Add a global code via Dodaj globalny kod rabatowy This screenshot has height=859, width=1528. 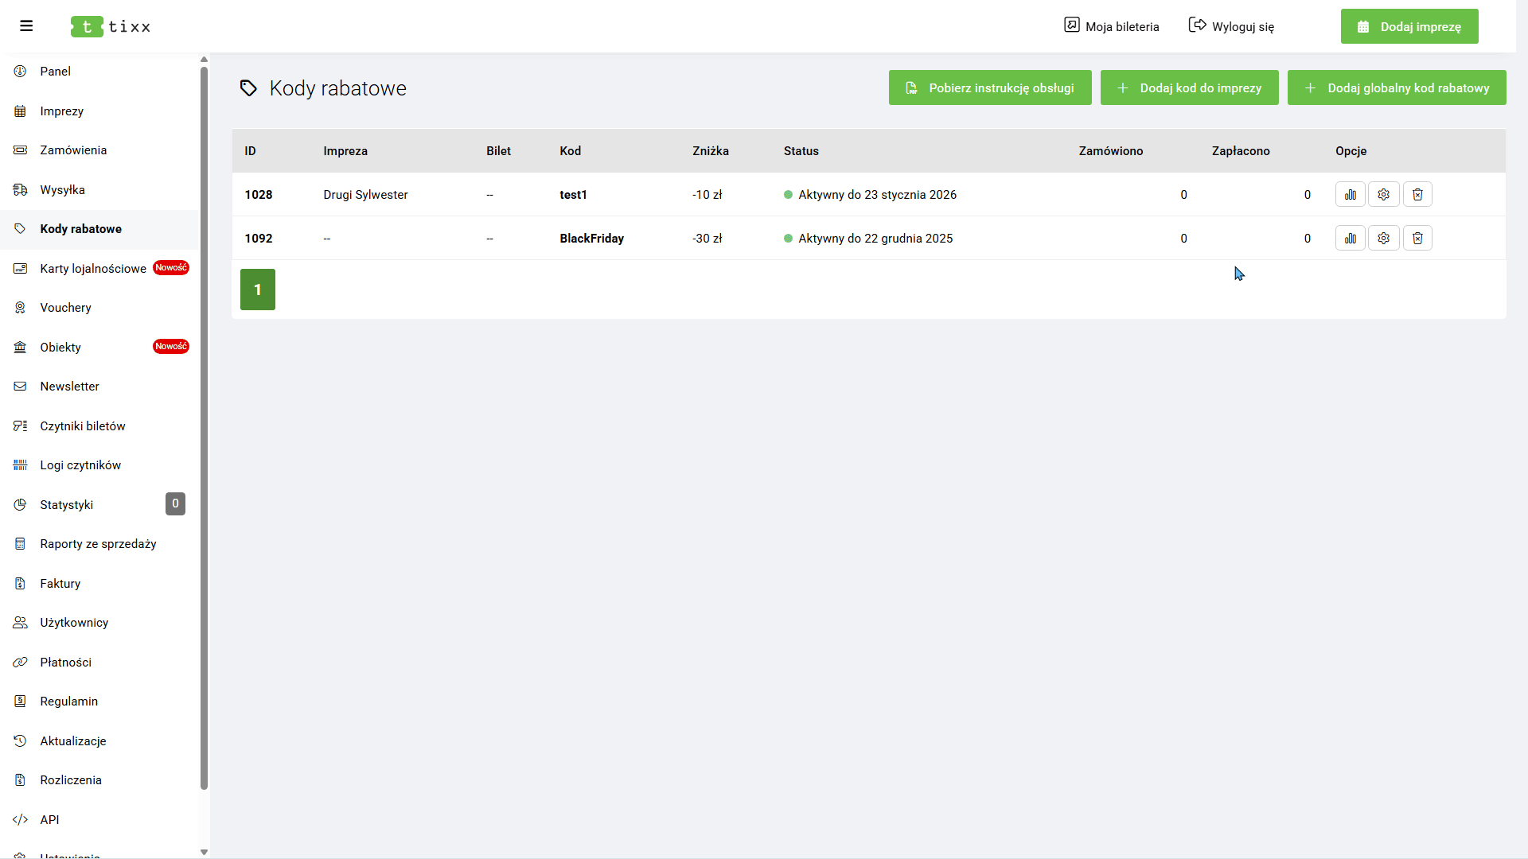point(1397,88)
